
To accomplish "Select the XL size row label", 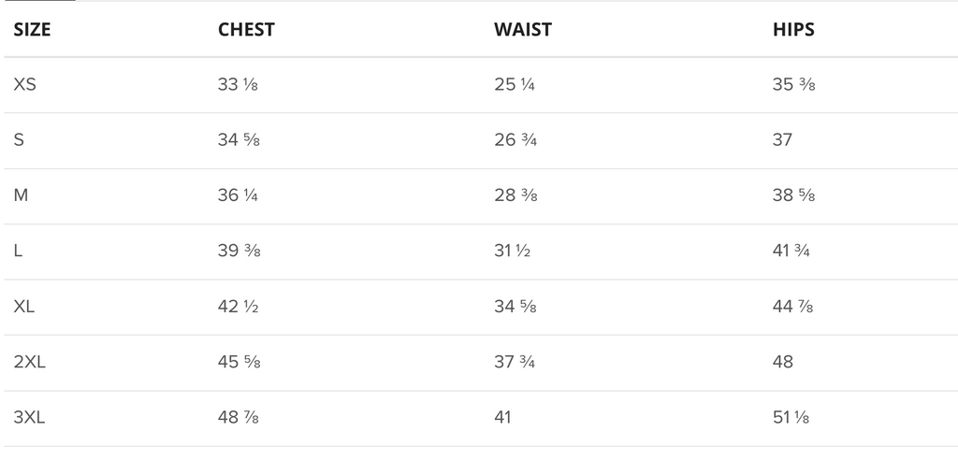I will (23, 306).
